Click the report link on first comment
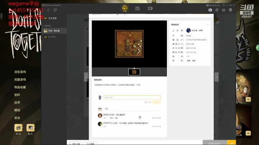This screenshot has height=145, width=259. point(112,118)
